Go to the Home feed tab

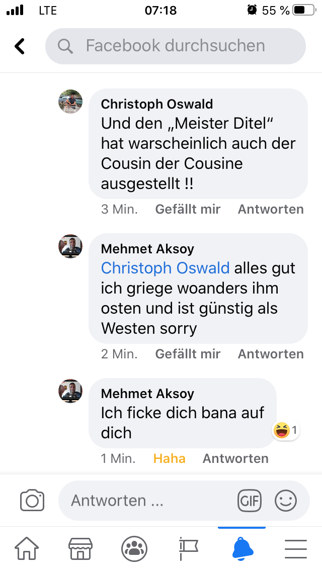(x=27, y=549)
